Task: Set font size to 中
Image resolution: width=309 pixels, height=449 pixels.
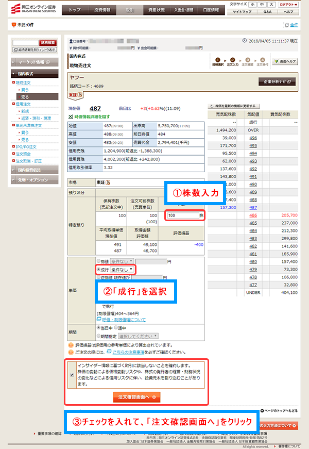Action: (262, 4)
